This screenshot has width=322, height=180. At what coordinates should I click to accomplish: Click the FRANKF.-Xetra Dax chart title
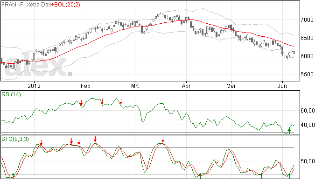pos(26,5)
